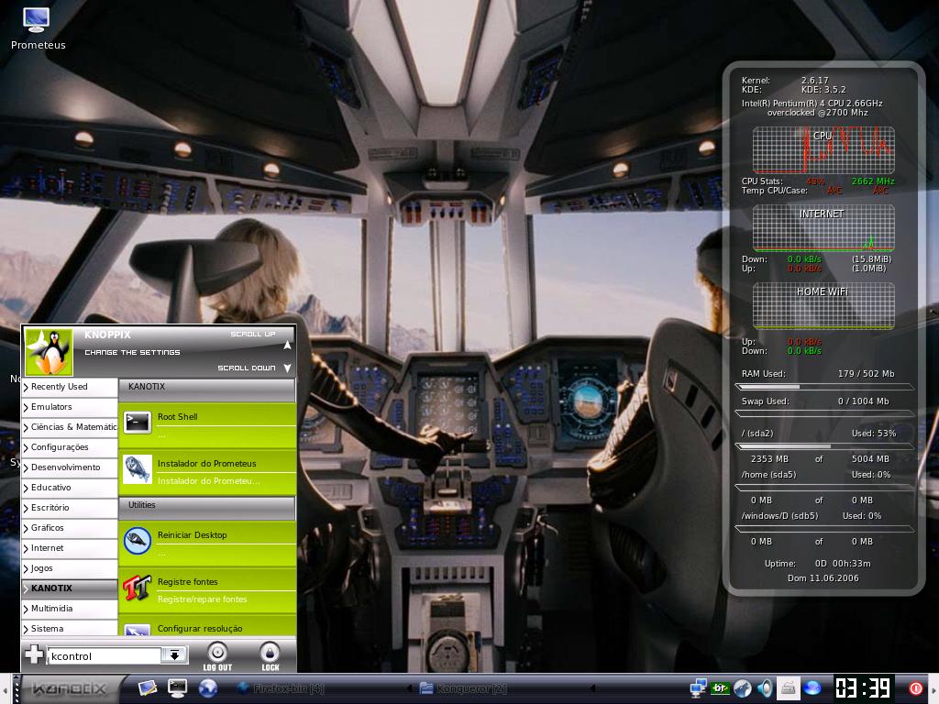This screenshot has width=939, height=704.
Task: Click the printer tray icon
Action: point(788,689)
